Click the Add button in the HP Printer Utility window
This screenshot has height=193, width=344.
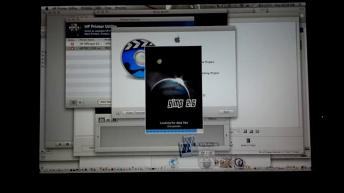105,102
